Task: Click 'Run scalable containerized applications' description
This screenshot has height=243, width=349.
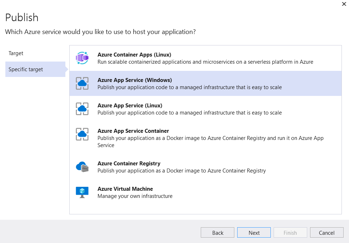Action: click(x=205, y=62)
